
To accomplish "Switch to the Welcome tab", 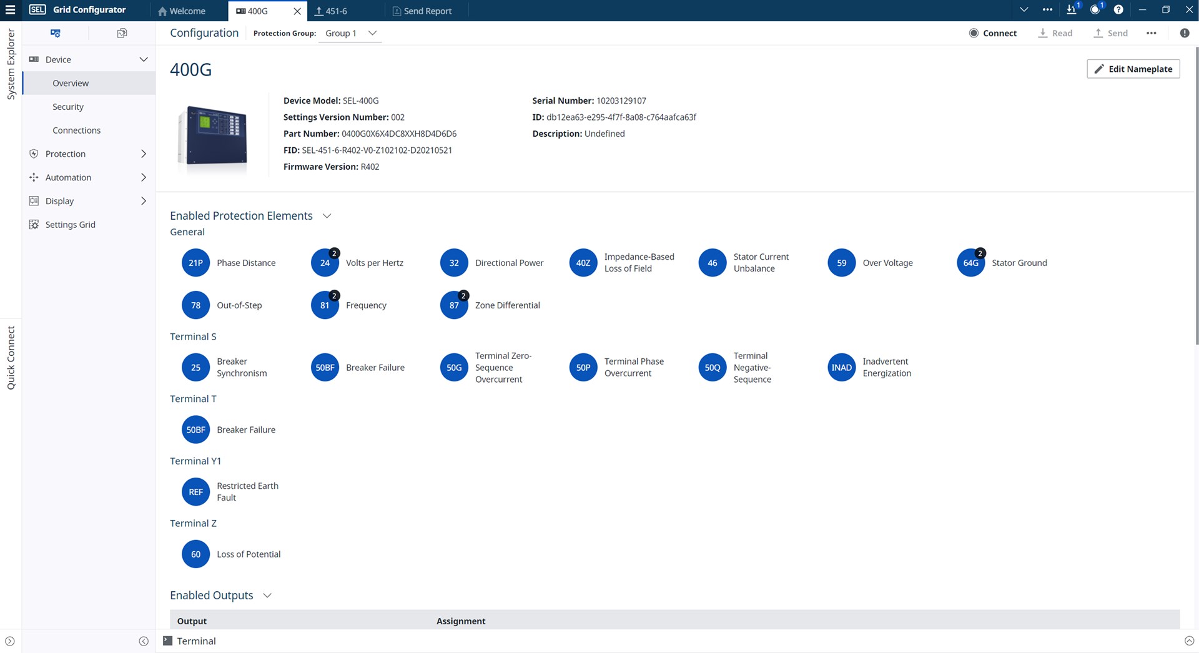I will pos(182,11).
